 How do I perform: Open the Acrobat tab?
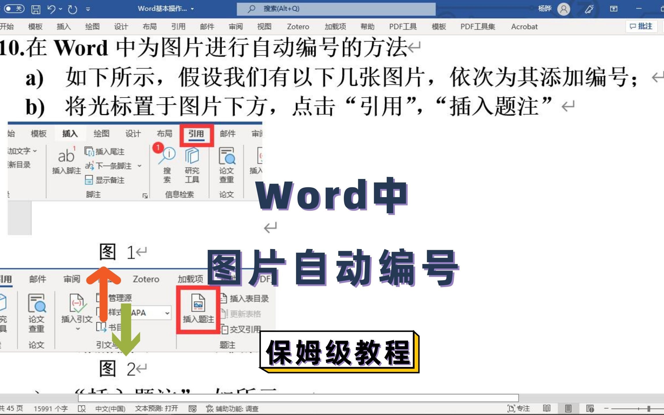click(x=524, y=27)
